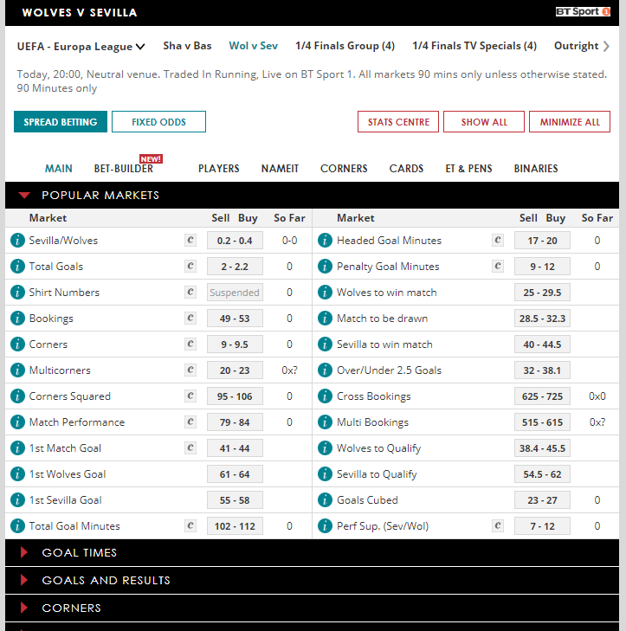Select the Sevilla to win 40 - 44.5 price

(542, 344)
